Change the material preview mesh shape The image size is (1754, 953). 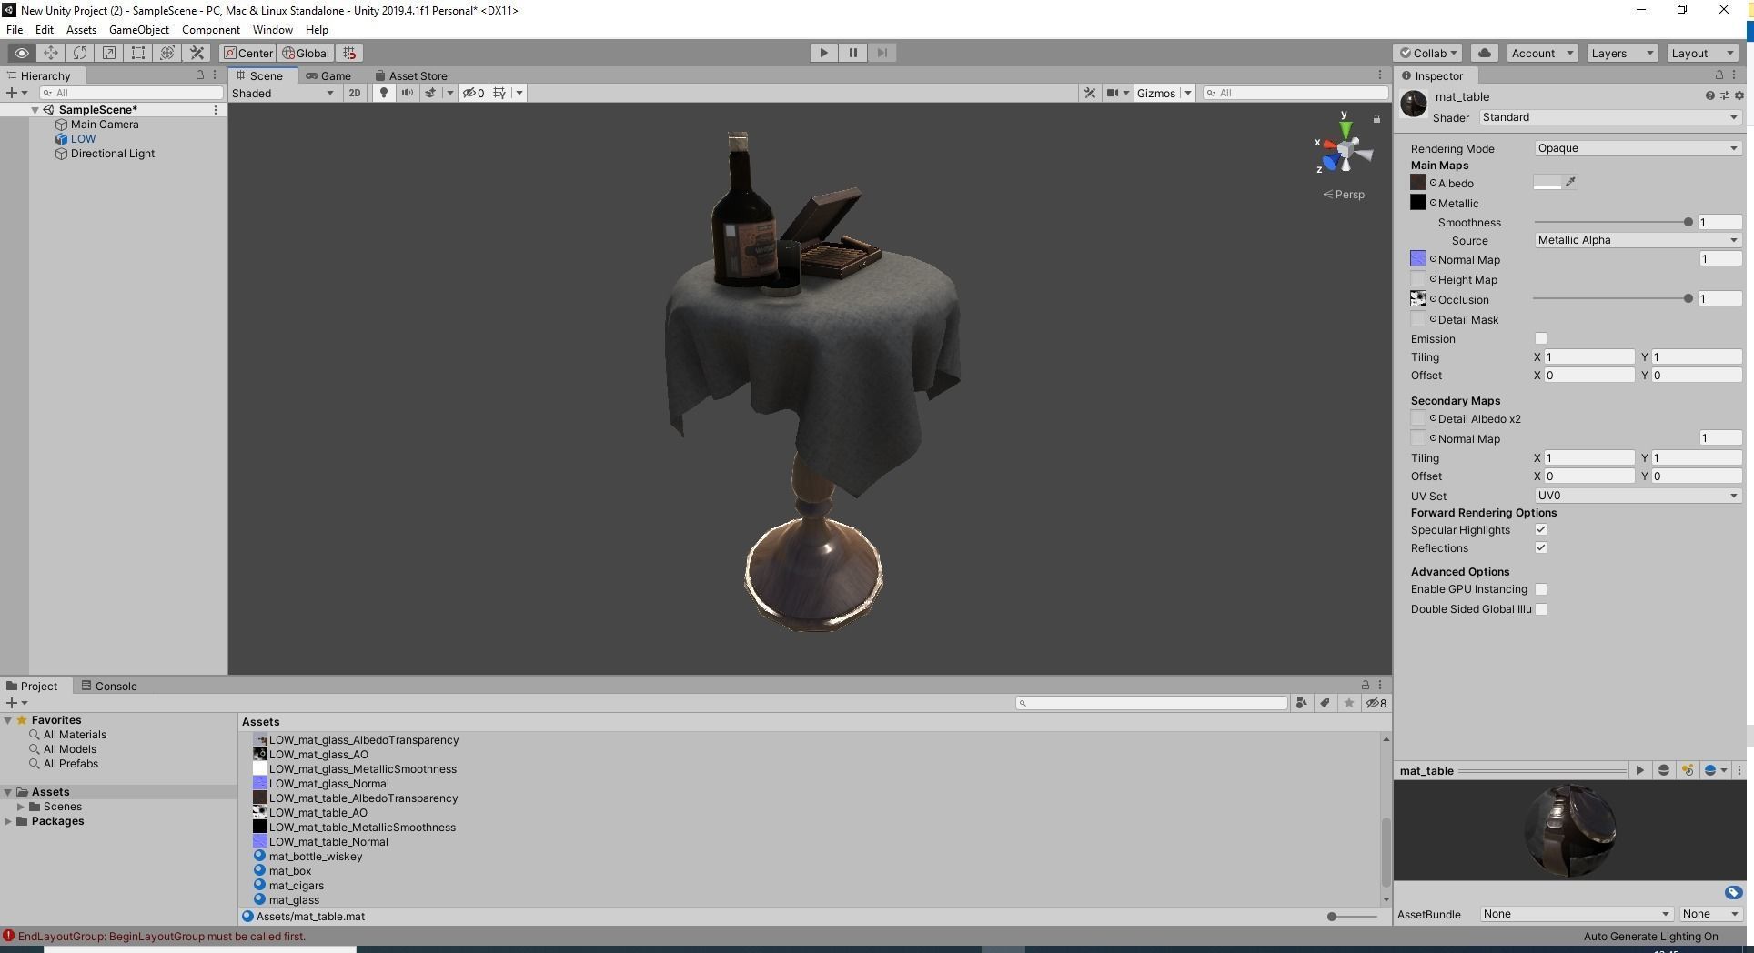1664,770
